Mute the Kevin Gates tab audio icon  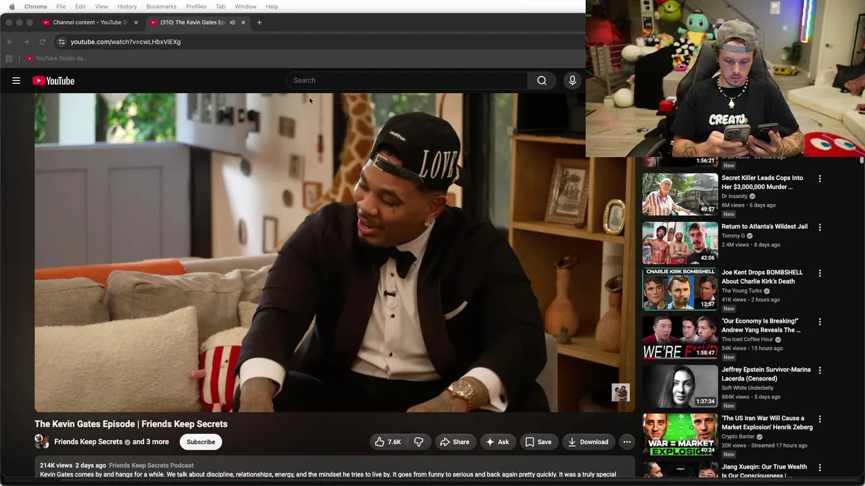[x=232, y=22]
